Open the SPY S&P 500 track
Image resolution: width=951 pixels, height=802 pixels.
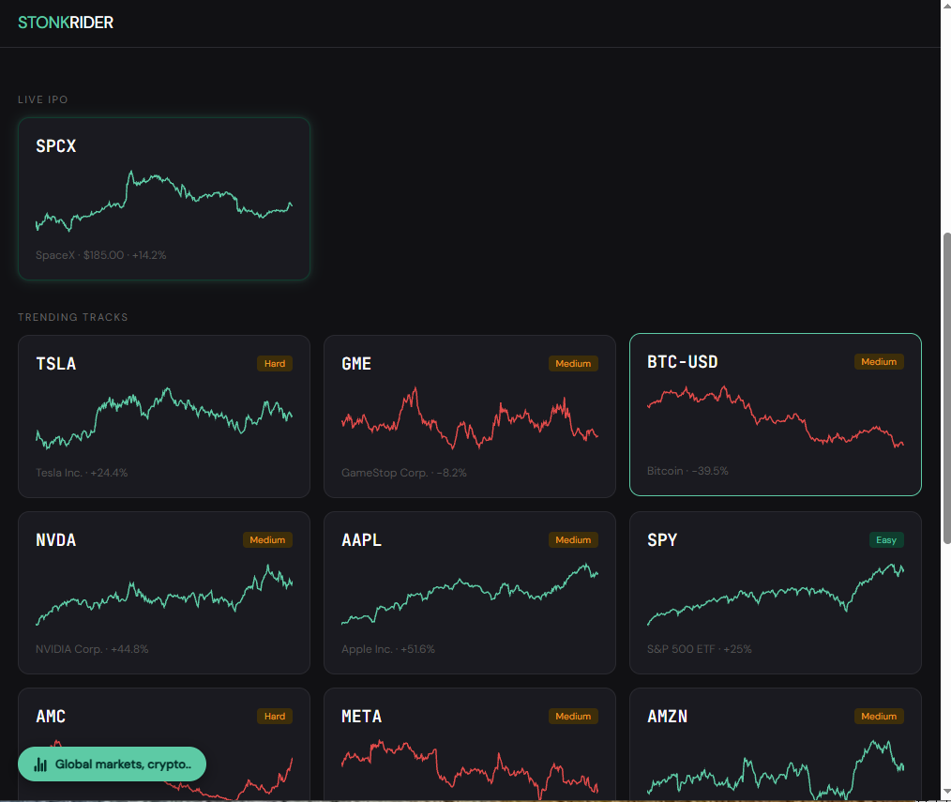point(775,593)
